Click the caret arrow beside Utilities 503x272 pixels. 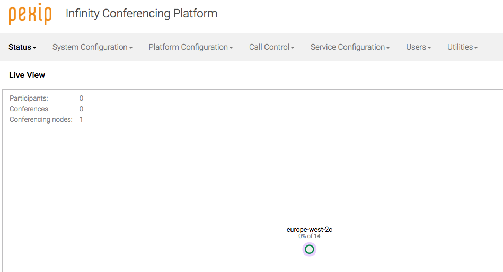[x=476, y=48]
